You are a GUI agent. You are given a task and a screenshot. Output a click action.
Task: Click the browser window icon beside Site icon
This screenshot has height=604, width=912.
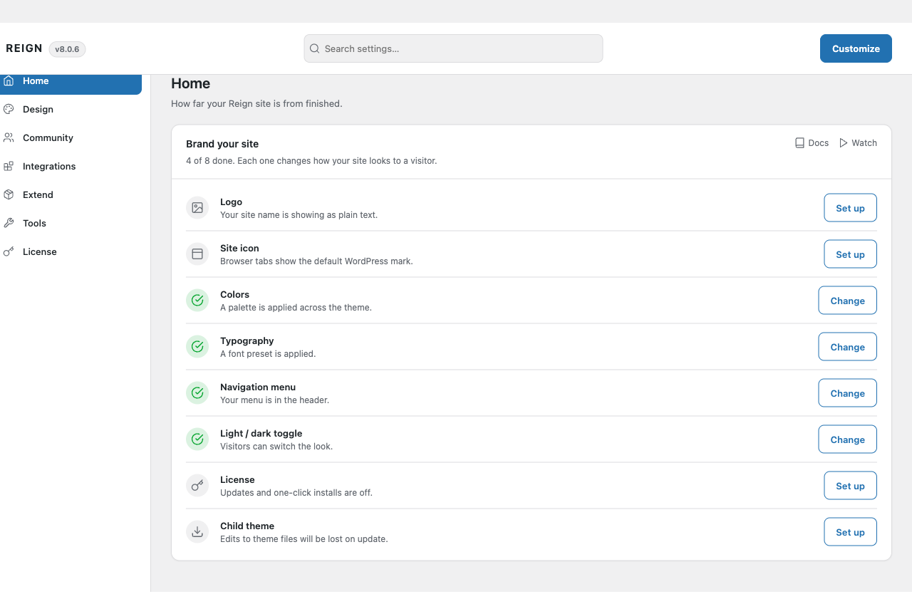(197, 254)
